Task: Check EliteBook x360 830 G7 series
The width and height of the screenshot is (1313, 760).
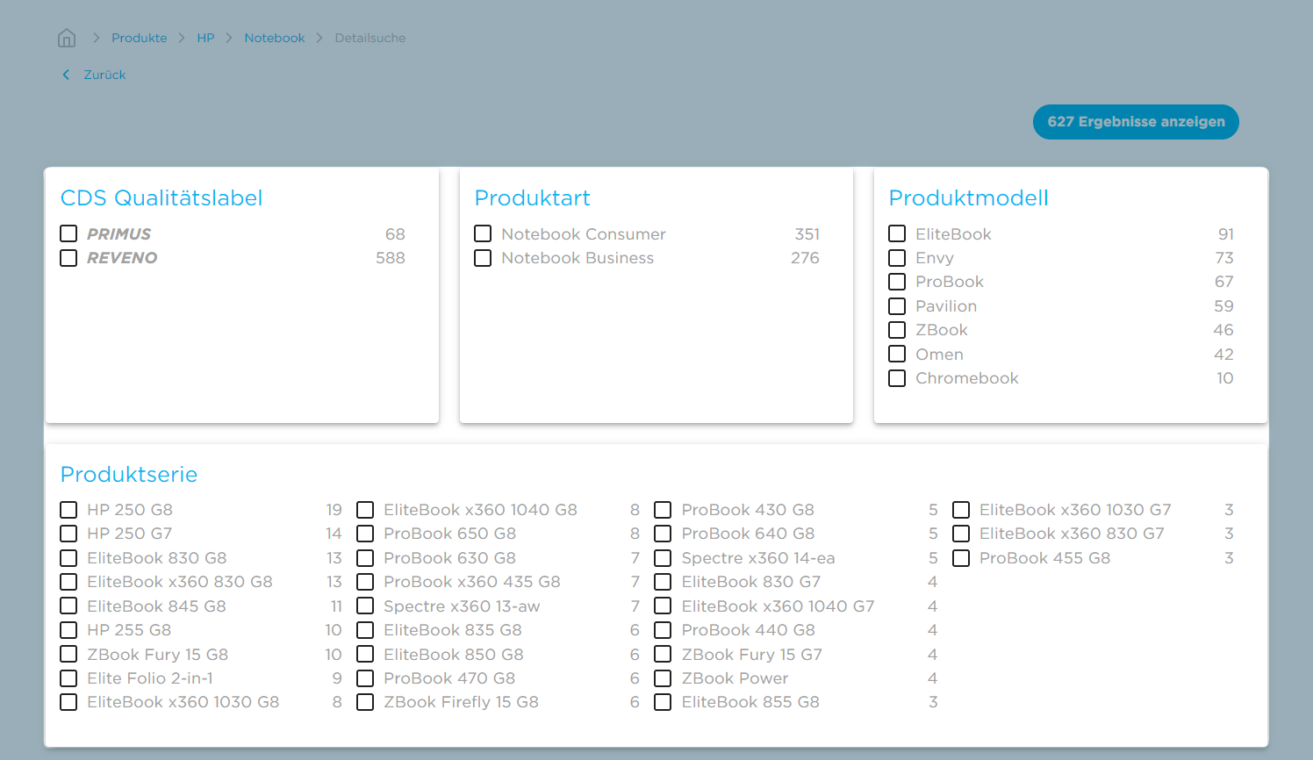Action: [961, 534]
